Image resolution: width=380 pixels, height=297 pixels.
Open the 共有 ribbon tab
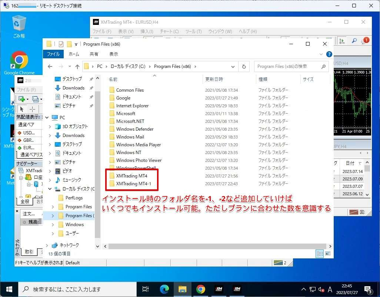click(x=94, y=54)
